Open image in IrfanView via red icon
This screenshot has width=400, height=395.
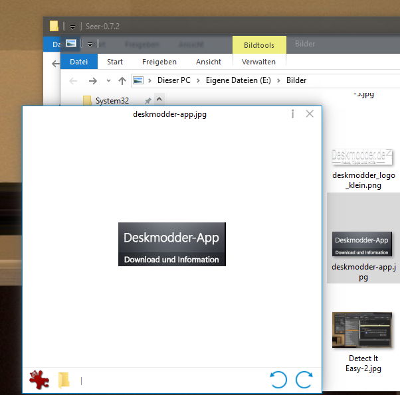click(x=39, y=380)
